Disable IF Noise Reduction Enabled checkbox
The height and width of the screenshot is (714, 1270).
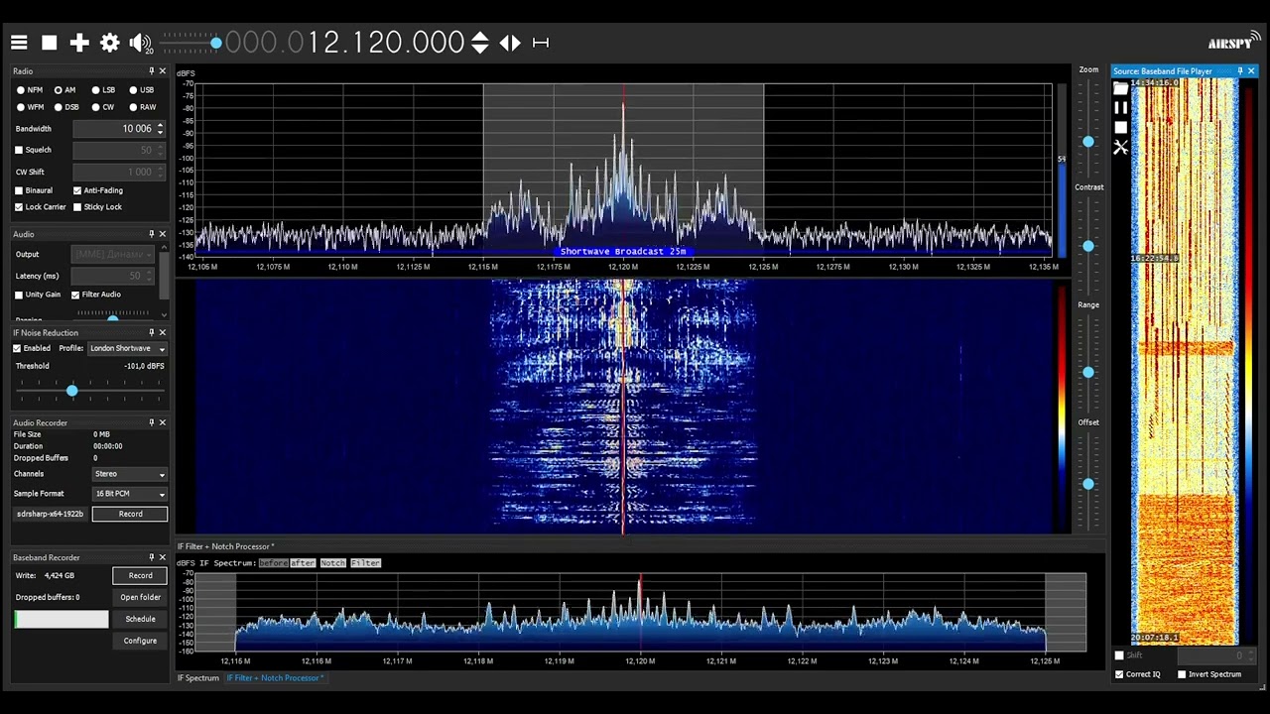click(17, 348)
